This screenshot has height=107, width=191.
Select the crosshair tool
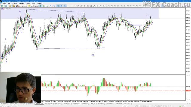(68, 6)
